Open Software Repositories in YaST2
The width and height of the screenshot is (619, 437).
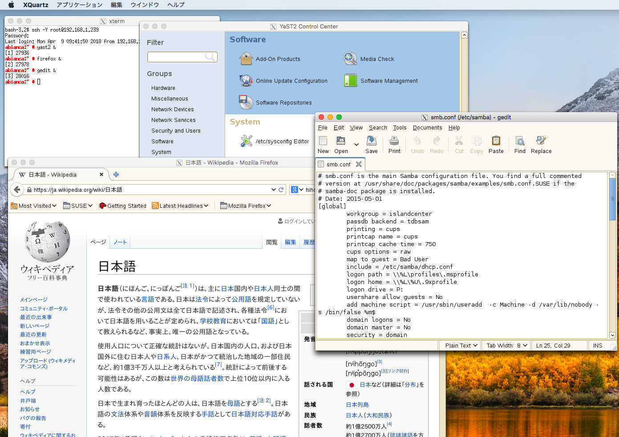[275, 102]
